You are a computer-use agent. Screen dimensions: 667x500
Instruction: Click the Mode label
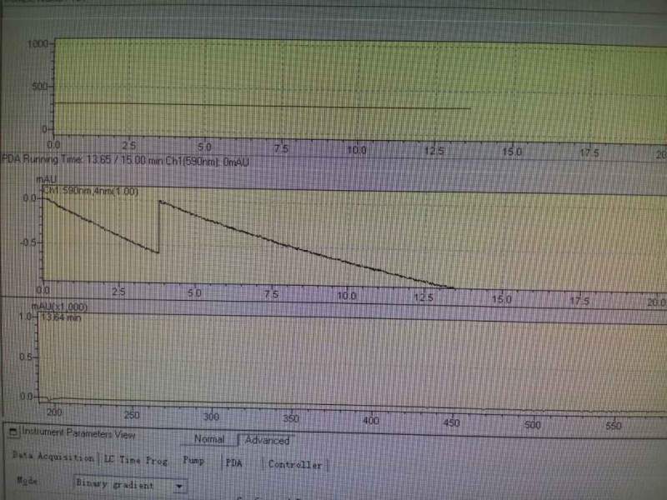click(x=28, y=481)
